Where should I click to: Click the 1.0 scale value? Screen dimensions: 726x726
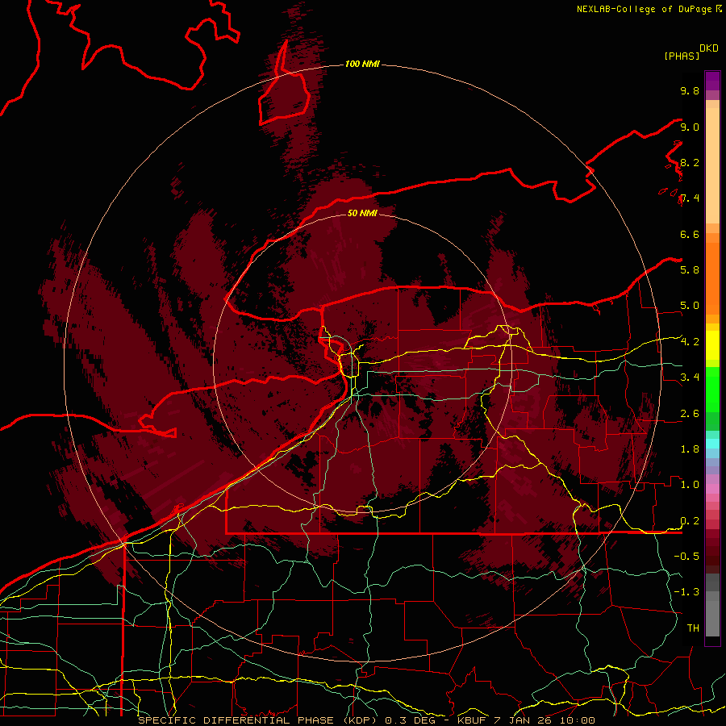690,484
